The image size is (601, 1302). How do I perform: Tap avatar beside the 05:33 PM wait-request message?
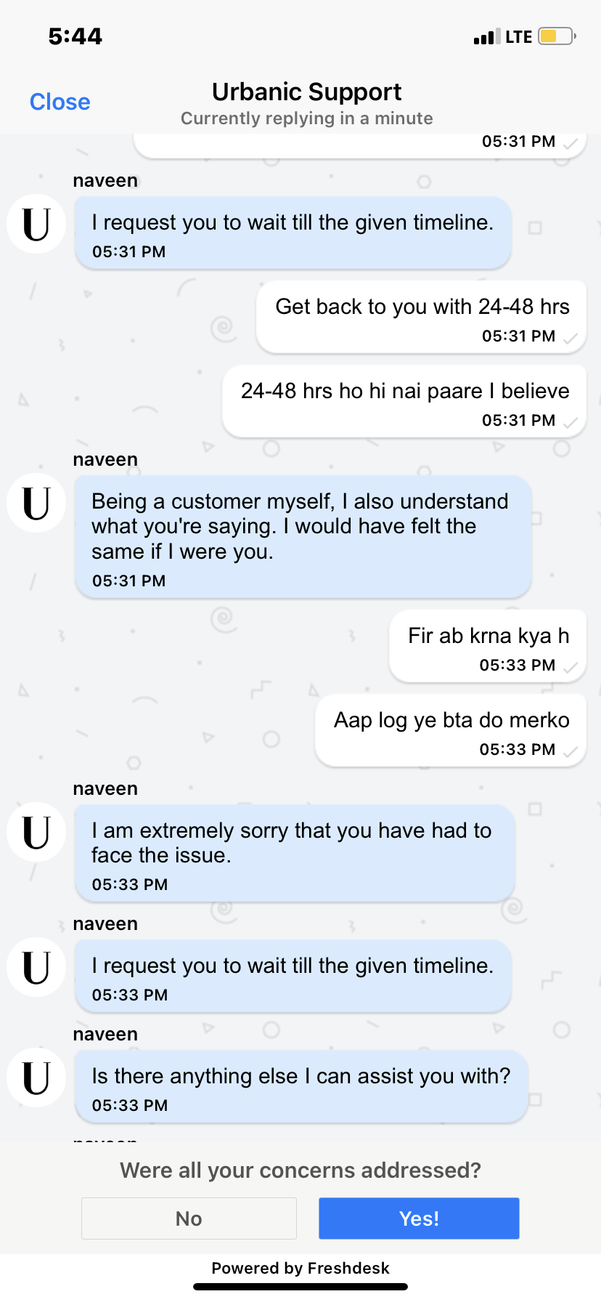pos(36,967)
